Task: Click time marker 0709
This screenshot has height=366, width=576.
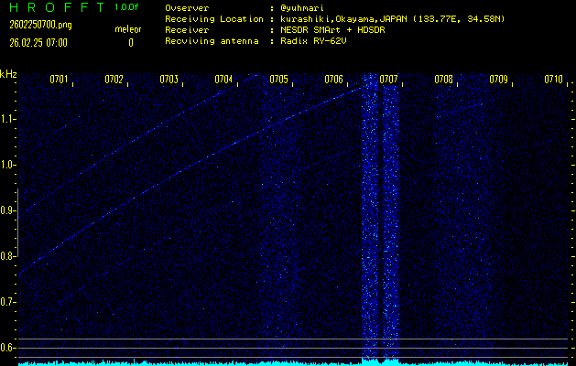Action: [499, 80]
